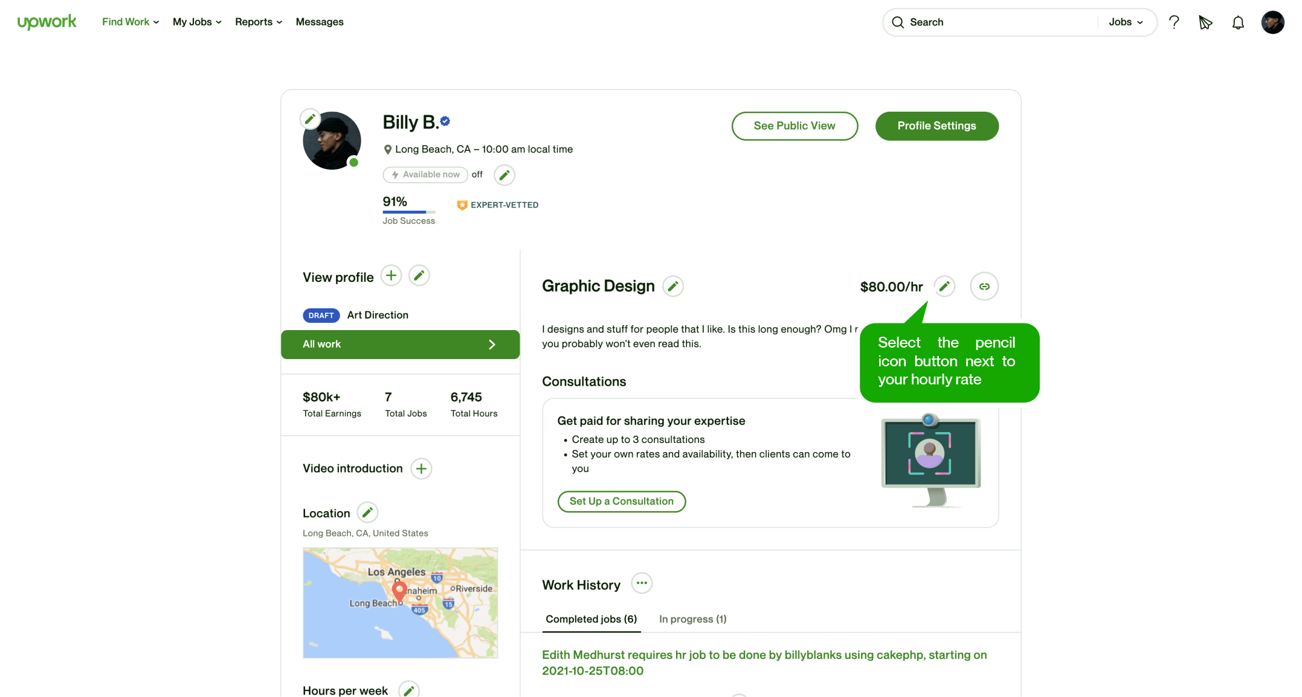
Task: Go to Messages in the top navigation
Action: [x=320, y=22]
